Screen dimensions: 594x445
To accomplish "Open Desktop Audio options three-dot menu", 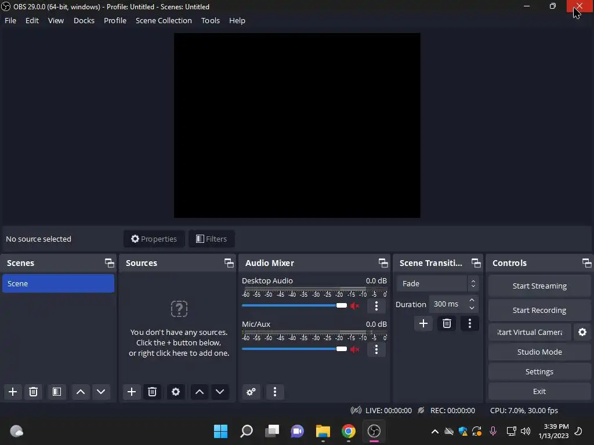I will tap(376, 306).
